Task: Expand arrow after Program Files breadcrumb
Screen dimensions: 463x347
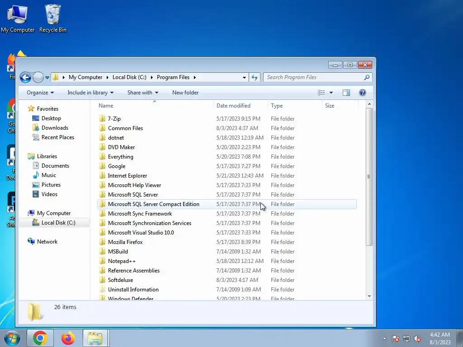Action: point(194,77)
